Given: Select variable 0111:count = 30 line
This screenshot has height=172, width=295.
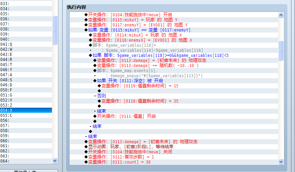Looking at the screenshot, I should click(174, 162).
